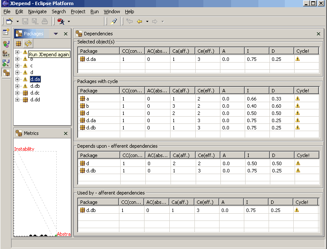Screen dimensions: 327x249
Task: Click the D column header in Depends upon table
Action: pos(282,155)
